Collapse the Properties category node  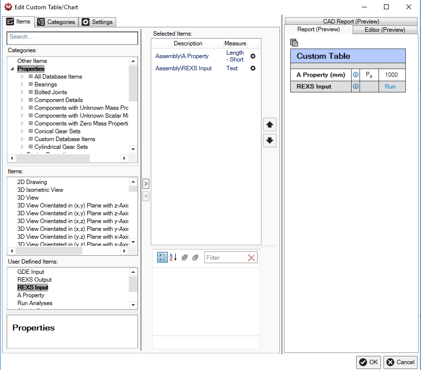(12, 69)
